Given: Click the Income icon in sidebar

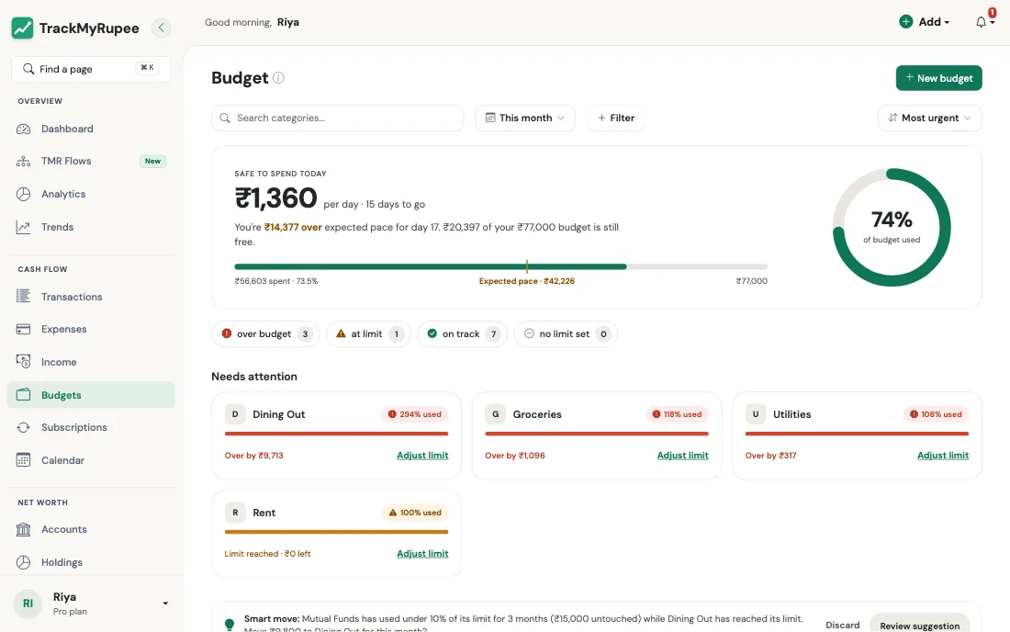Looking at the screenshot, I should (23, 361).
